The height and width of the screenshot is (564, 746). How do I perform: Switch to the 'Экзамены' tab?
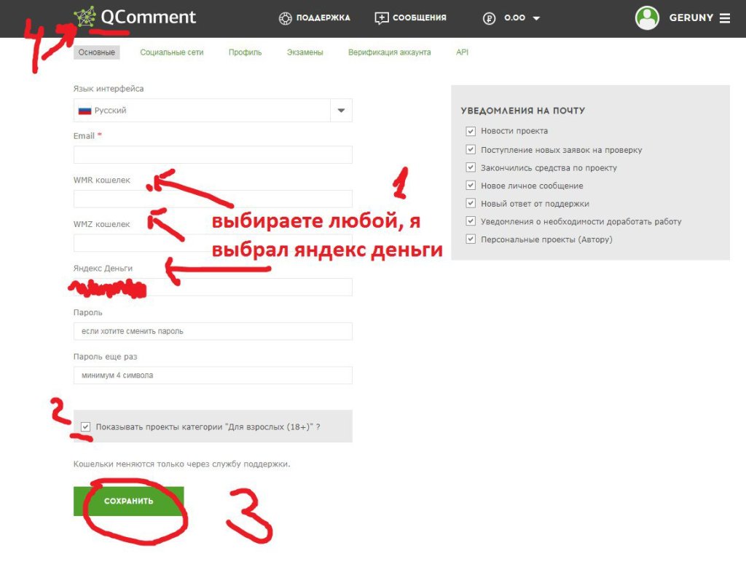(x=305, y=52)
